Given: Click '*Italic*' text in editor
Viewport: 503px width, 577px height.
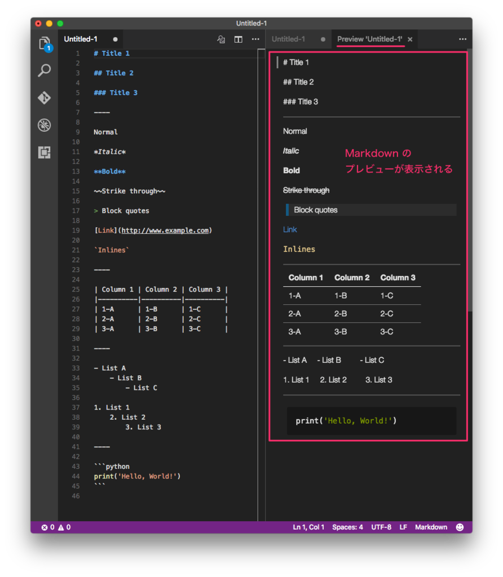Looking at the screenshot, I should [x=110, y=152].
